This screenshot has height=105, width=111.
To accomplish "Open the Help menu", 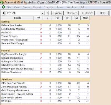I will pos(82,7).
